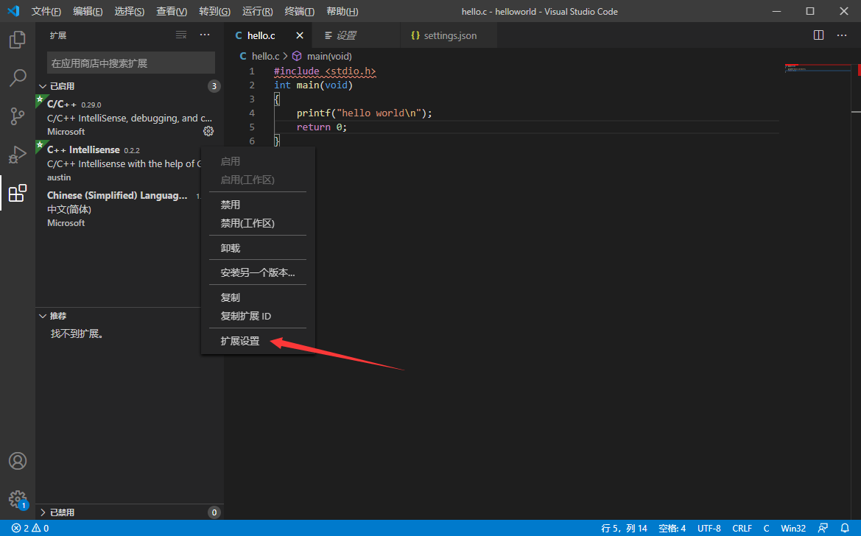Screen dimensions: 861x536
Task: Split the editor with the split icon
Action: pyautogui.click(x=819, y=35)
